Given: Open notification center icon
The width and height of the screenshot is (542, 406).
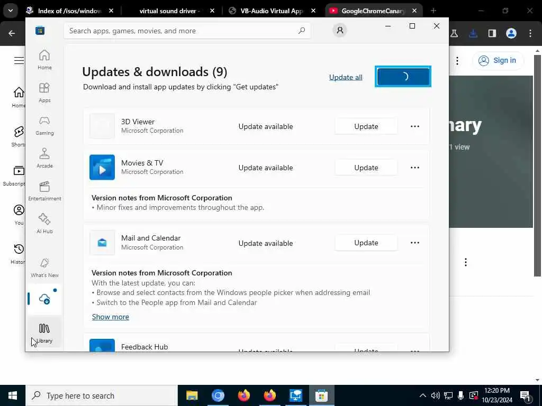Looking at the screenshot, I should click(x=526, y=395).
